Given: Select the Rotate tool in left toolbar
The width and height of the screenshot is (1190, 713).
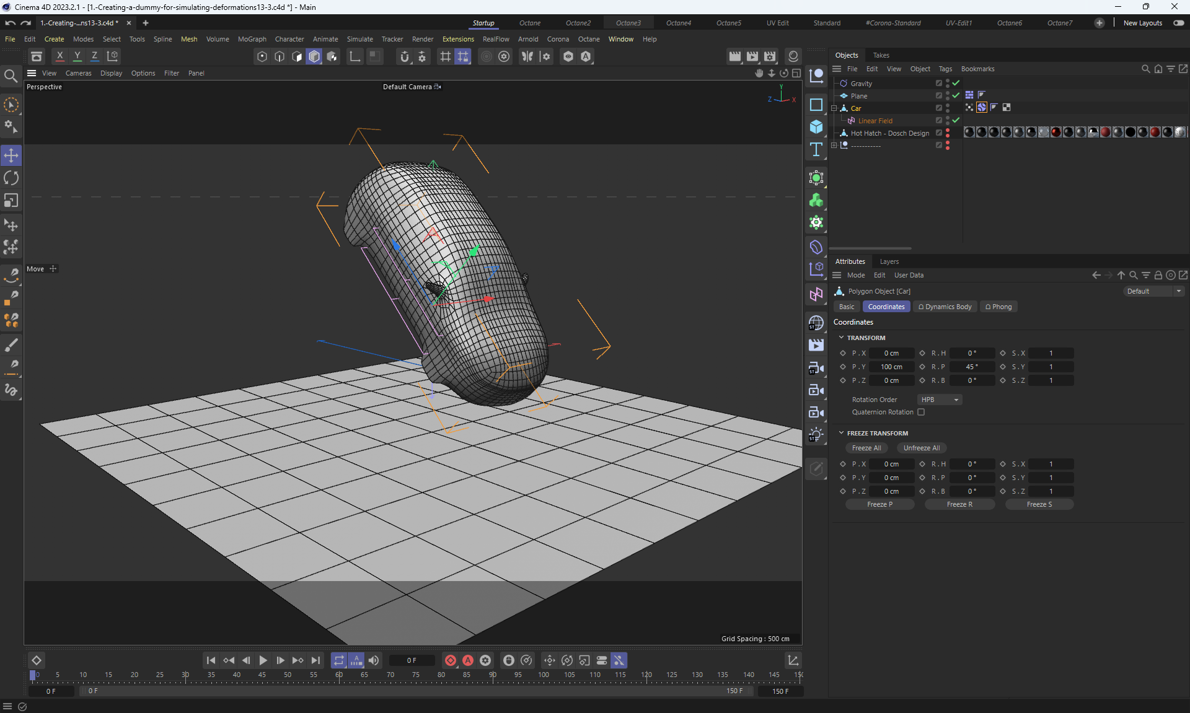Looking at the screenshot, I should (x=11, y=178).
